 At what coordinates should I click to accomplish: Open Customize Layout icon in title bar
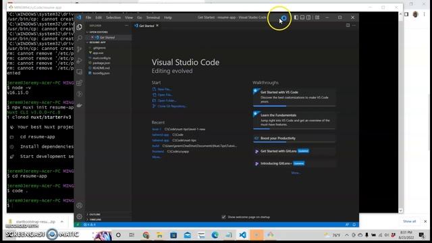(317, 18)
